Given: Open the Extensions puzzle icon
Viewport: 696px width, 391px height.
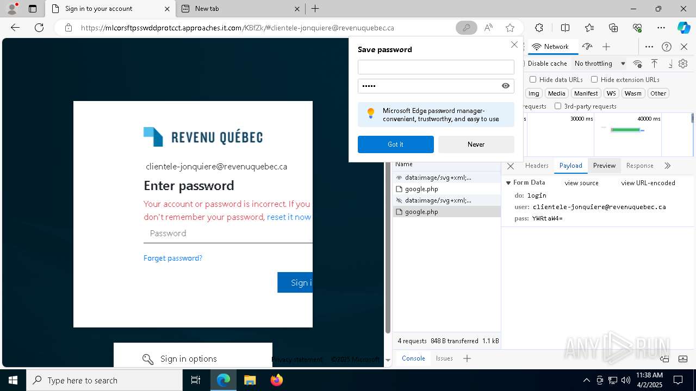Looking at the screenshot, I should coord(539,28).
